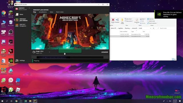Open the Easy access dropdown

point(129,21)
